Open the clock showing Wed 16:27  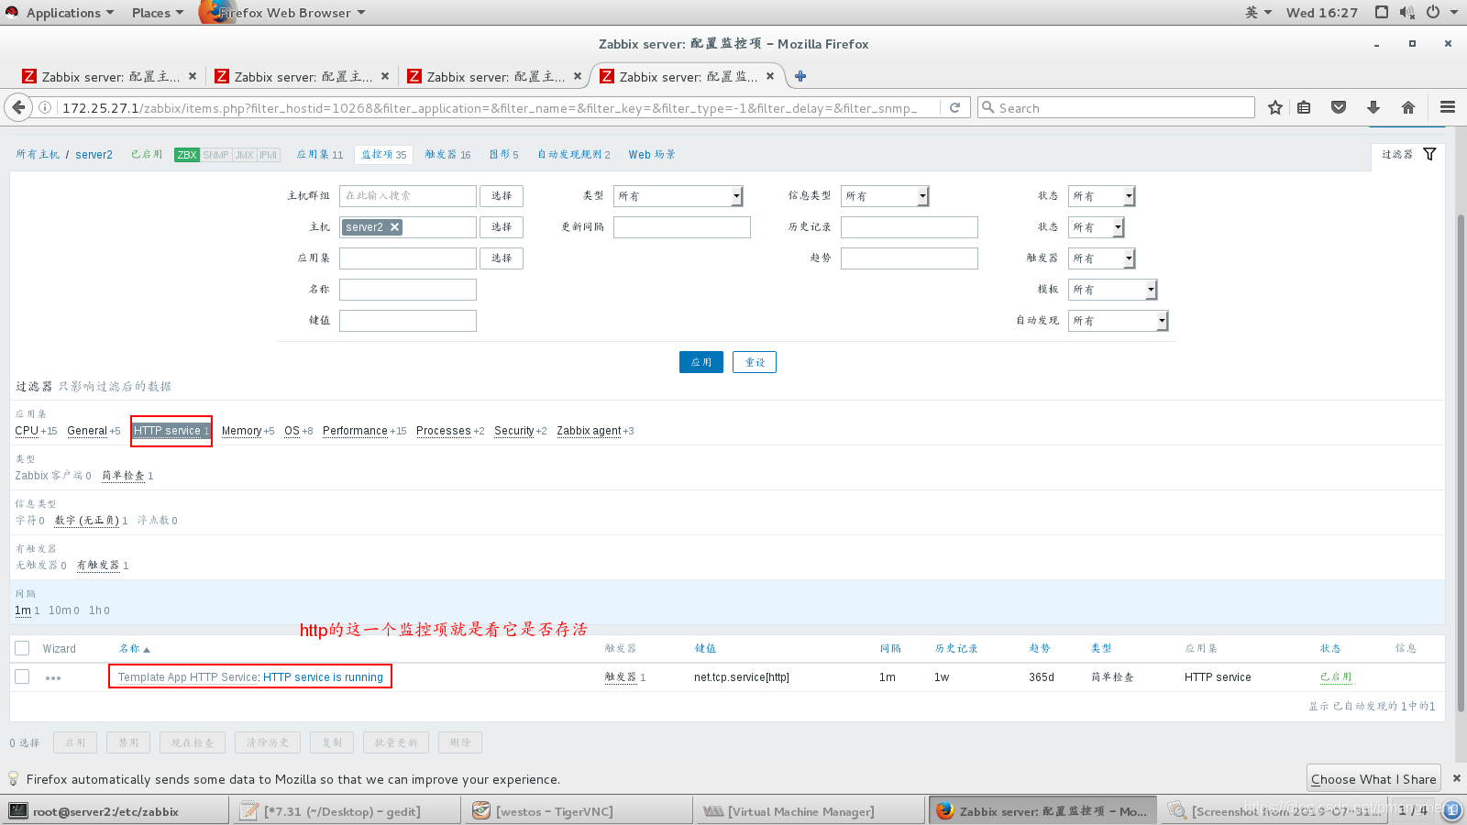[1321, 12]
